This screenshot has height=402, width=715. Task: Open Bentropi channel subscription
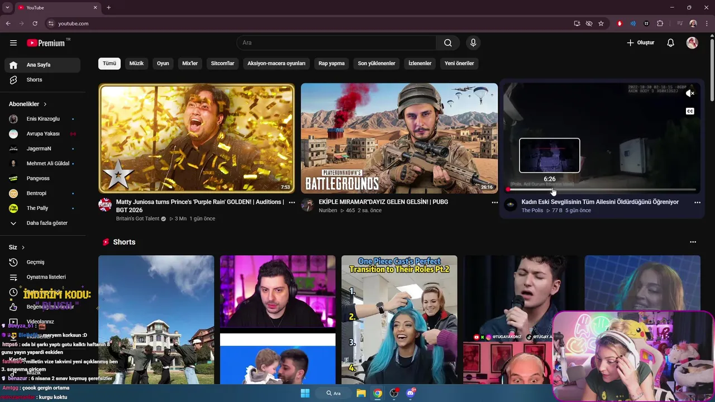tap(42, 193)
